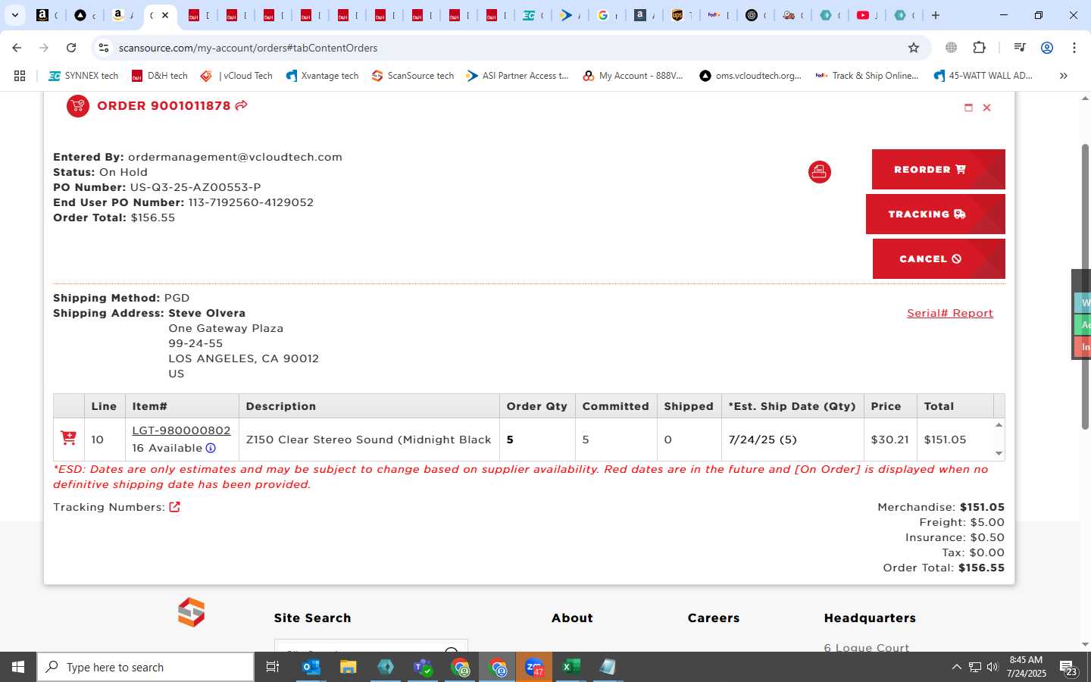This screenshot has width=1091, height=682.
Task: Close the active ScanSource tab
Action: tap(165, 15)
